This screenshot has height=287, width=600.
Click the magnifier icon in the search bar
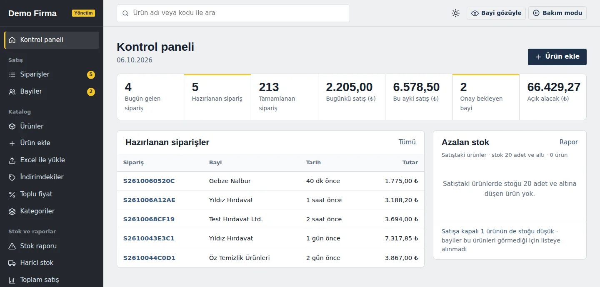[125, 13]
